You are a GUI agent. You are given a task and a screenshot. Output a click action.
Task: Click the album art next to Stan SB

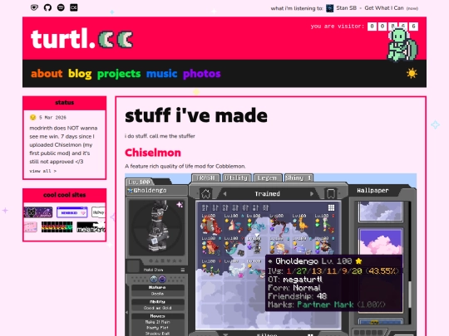pyautogui.click(x=329, y=8)
